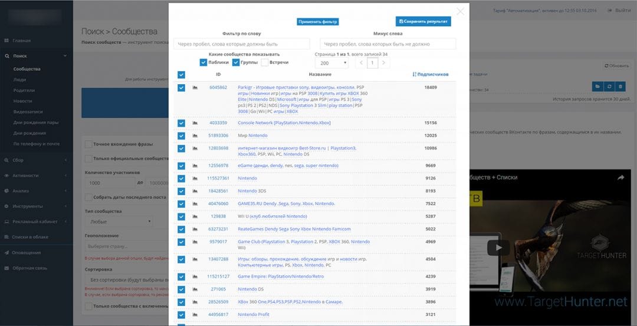637x326 pixels.
Task: Open the 200 per-page dropdown
Action: 331,63
